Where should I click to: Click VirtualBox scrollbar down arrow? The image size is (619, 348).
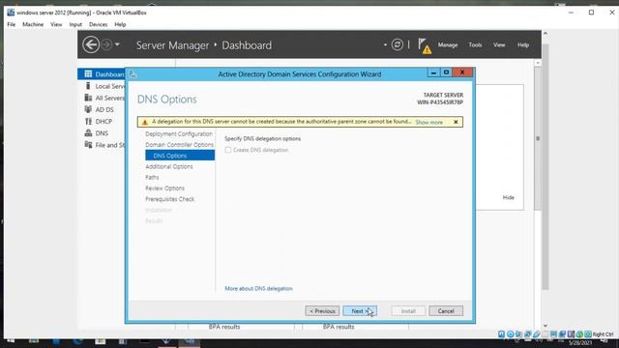click(545, 326)
